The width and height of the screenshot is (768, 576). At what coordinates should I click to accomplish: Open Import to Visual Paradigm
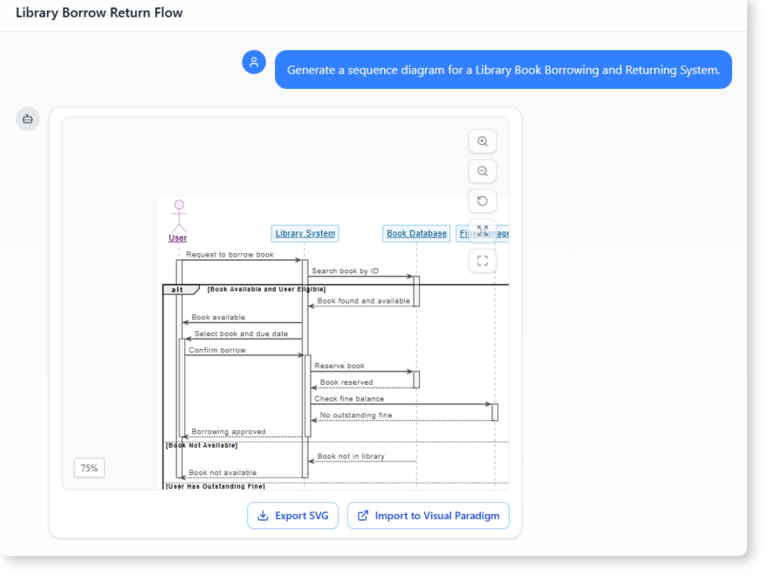(428, 516)
